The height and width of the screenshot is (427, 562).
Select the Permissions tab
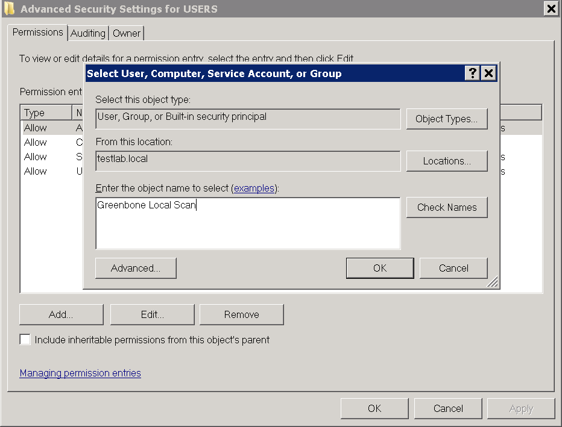pos(38,33)
